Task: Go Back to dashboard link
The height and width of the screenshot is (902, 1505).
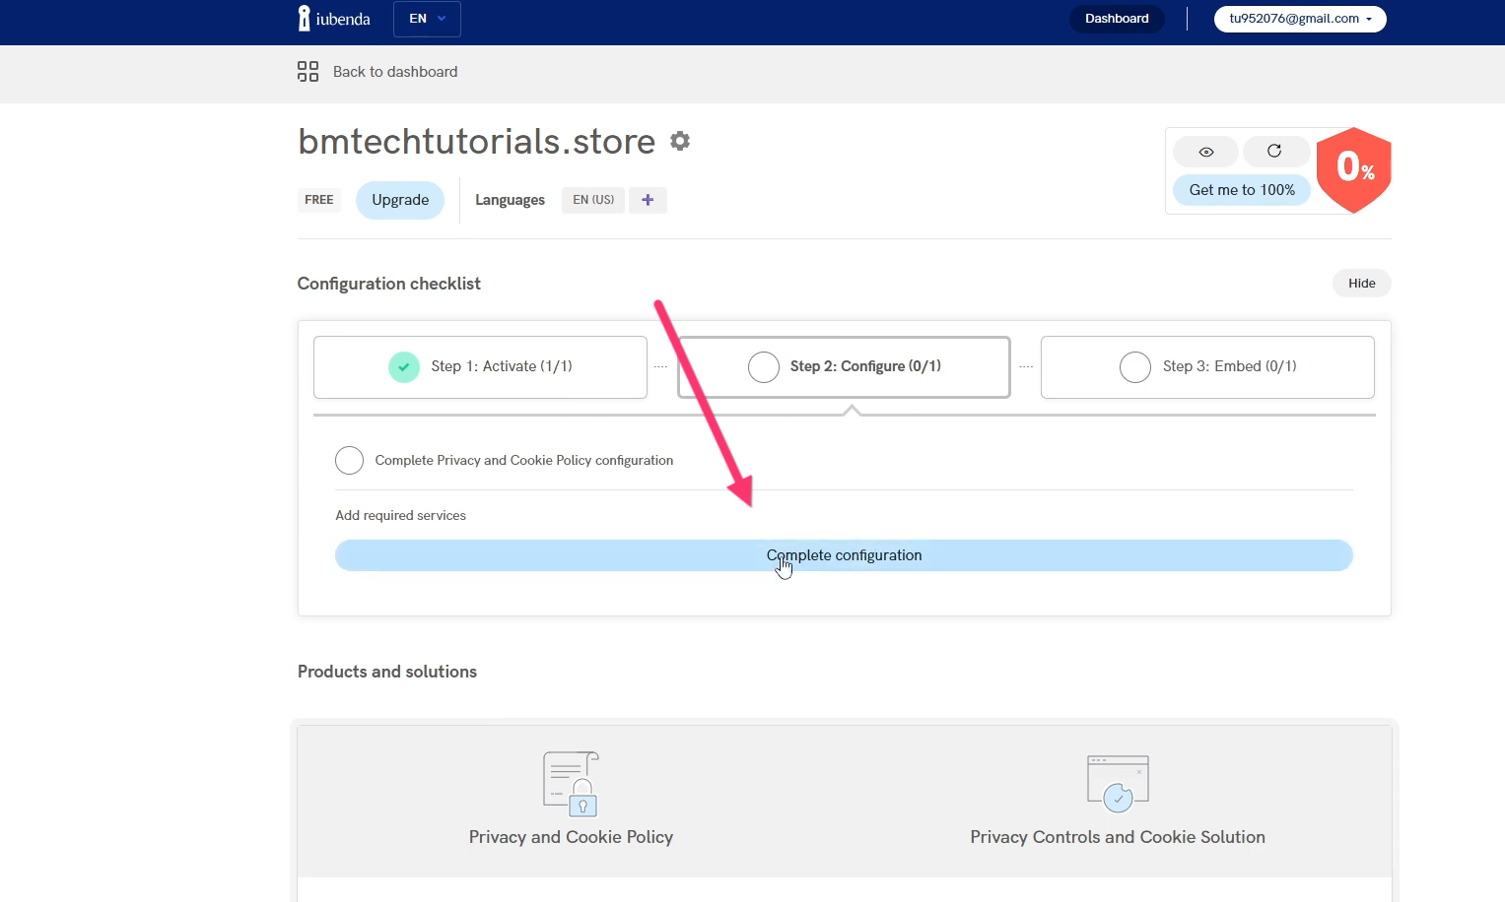Action: 395,72
